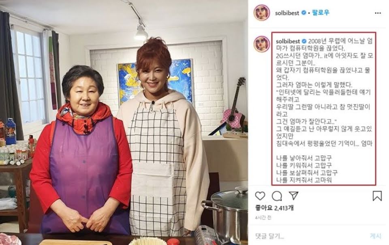The height and width of the screenshot is (245, 389).
Task: Post the comment with 게시 button
Action: [x=375, y=236]
